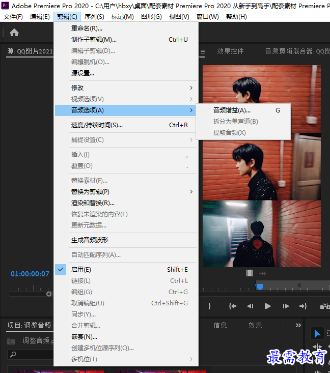The height and width of the screenshot is (373, 330).
Task: Select 编辑脱机(O)... menu item
Action: (126, 62)
